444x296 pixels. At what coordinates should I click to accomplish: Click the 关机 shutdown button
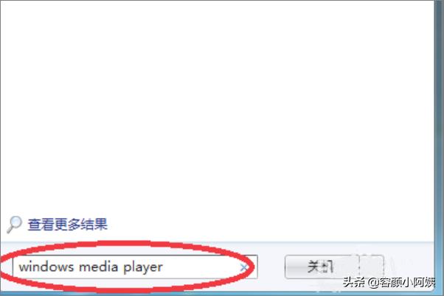(322, 267)
